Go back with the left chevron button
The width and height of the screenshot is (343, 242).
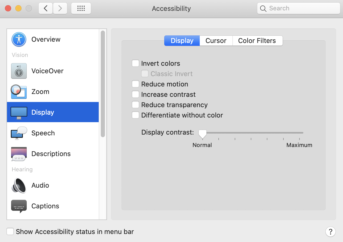[46, 8]
